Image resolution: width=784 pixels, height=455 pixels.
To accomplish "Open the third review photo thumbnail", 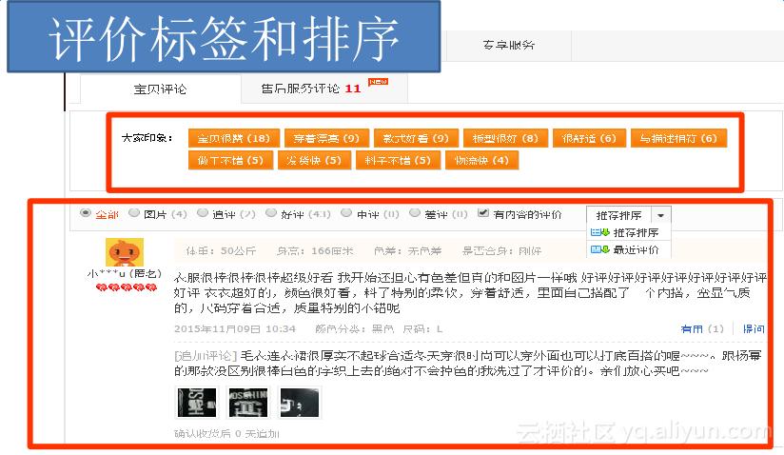I will 299,403.
